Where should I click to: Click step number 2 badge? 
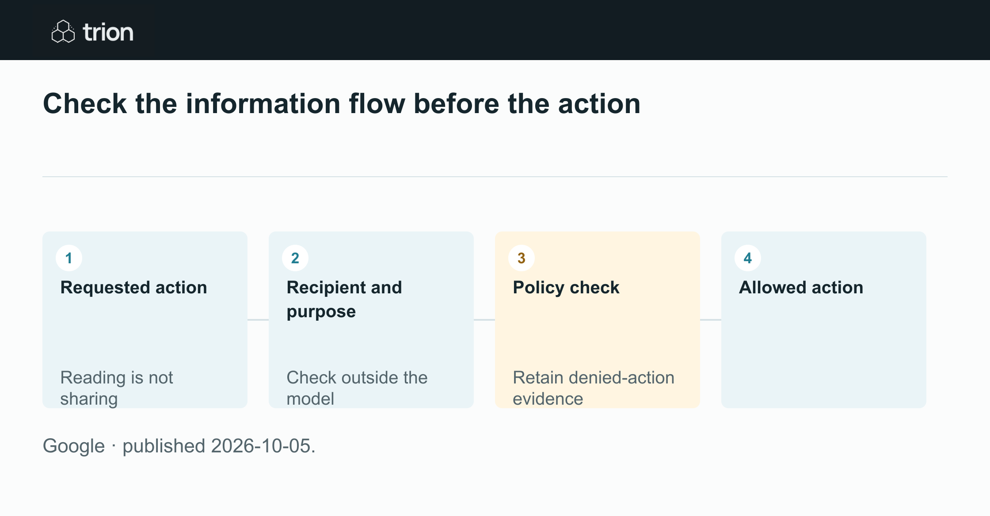(x=295, y=258)
